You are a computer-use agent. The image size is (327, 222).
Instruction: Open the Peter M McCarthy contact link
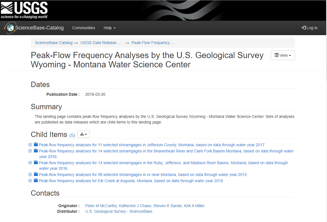coord(101,206)
